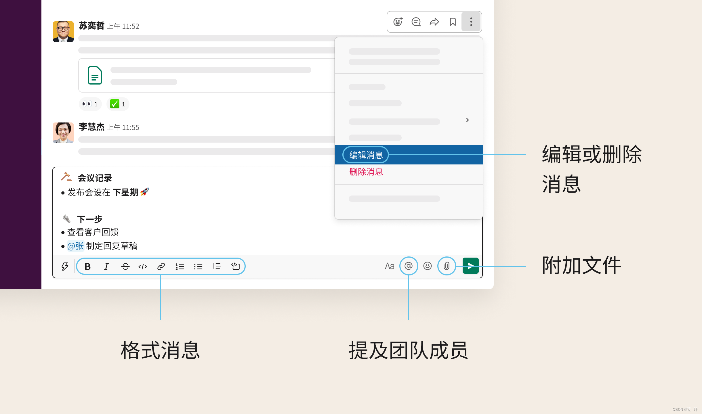702x414 pixels.
Task: Select 编辑消息 in the context menu
Action: (x=409, y=155)
